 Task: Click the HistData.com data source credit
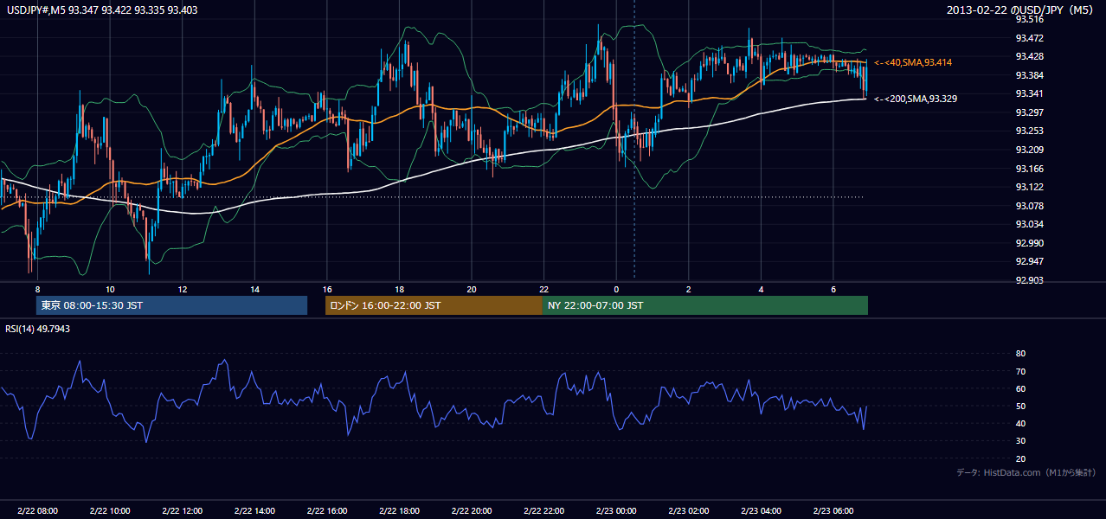(x=1026, y=472)
